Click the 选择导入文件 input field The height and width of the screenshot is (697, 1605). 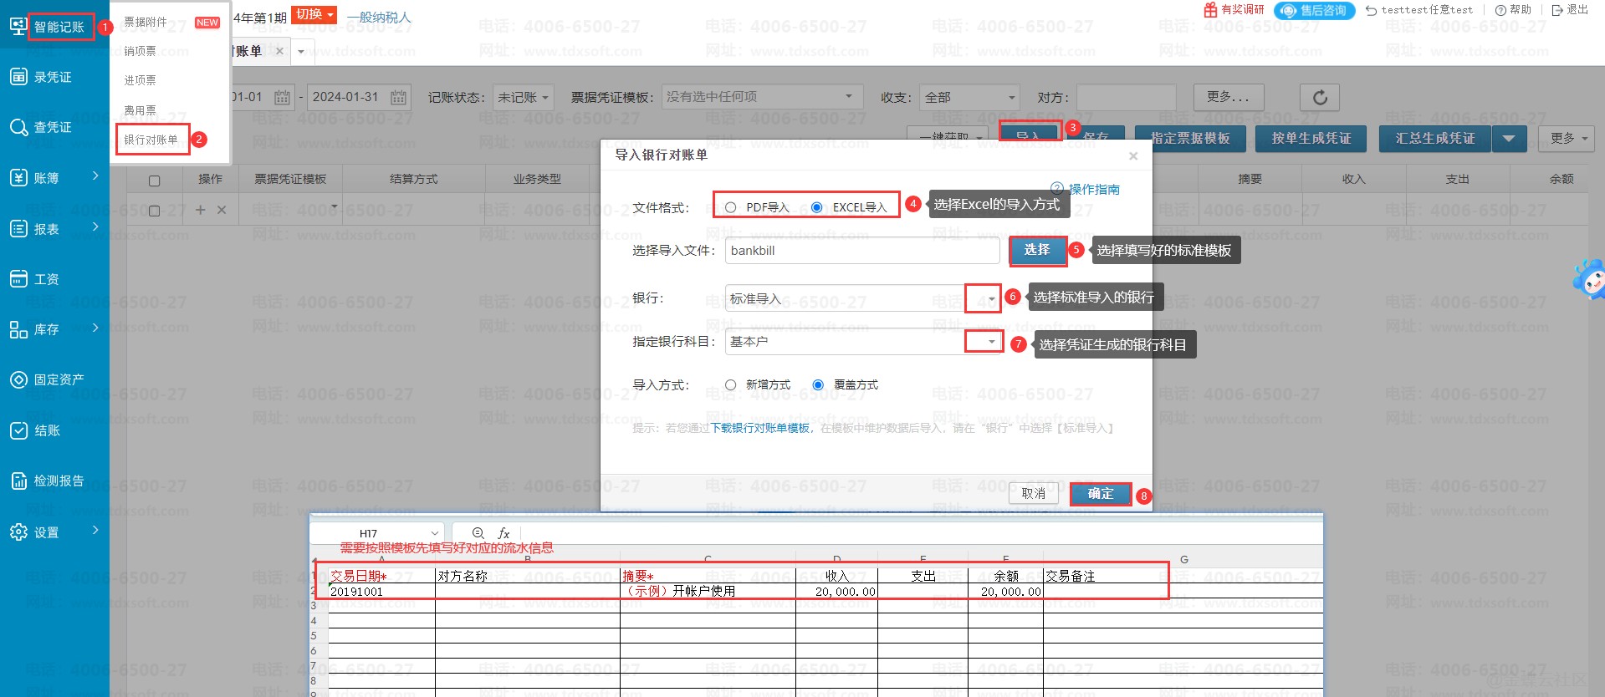(x=861, y=251)
